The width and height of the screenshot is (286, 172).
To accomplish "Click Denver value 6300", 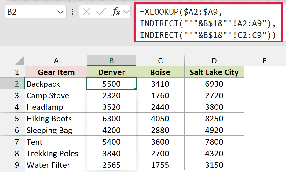I will pyautogui.click(x=112, y=119).
